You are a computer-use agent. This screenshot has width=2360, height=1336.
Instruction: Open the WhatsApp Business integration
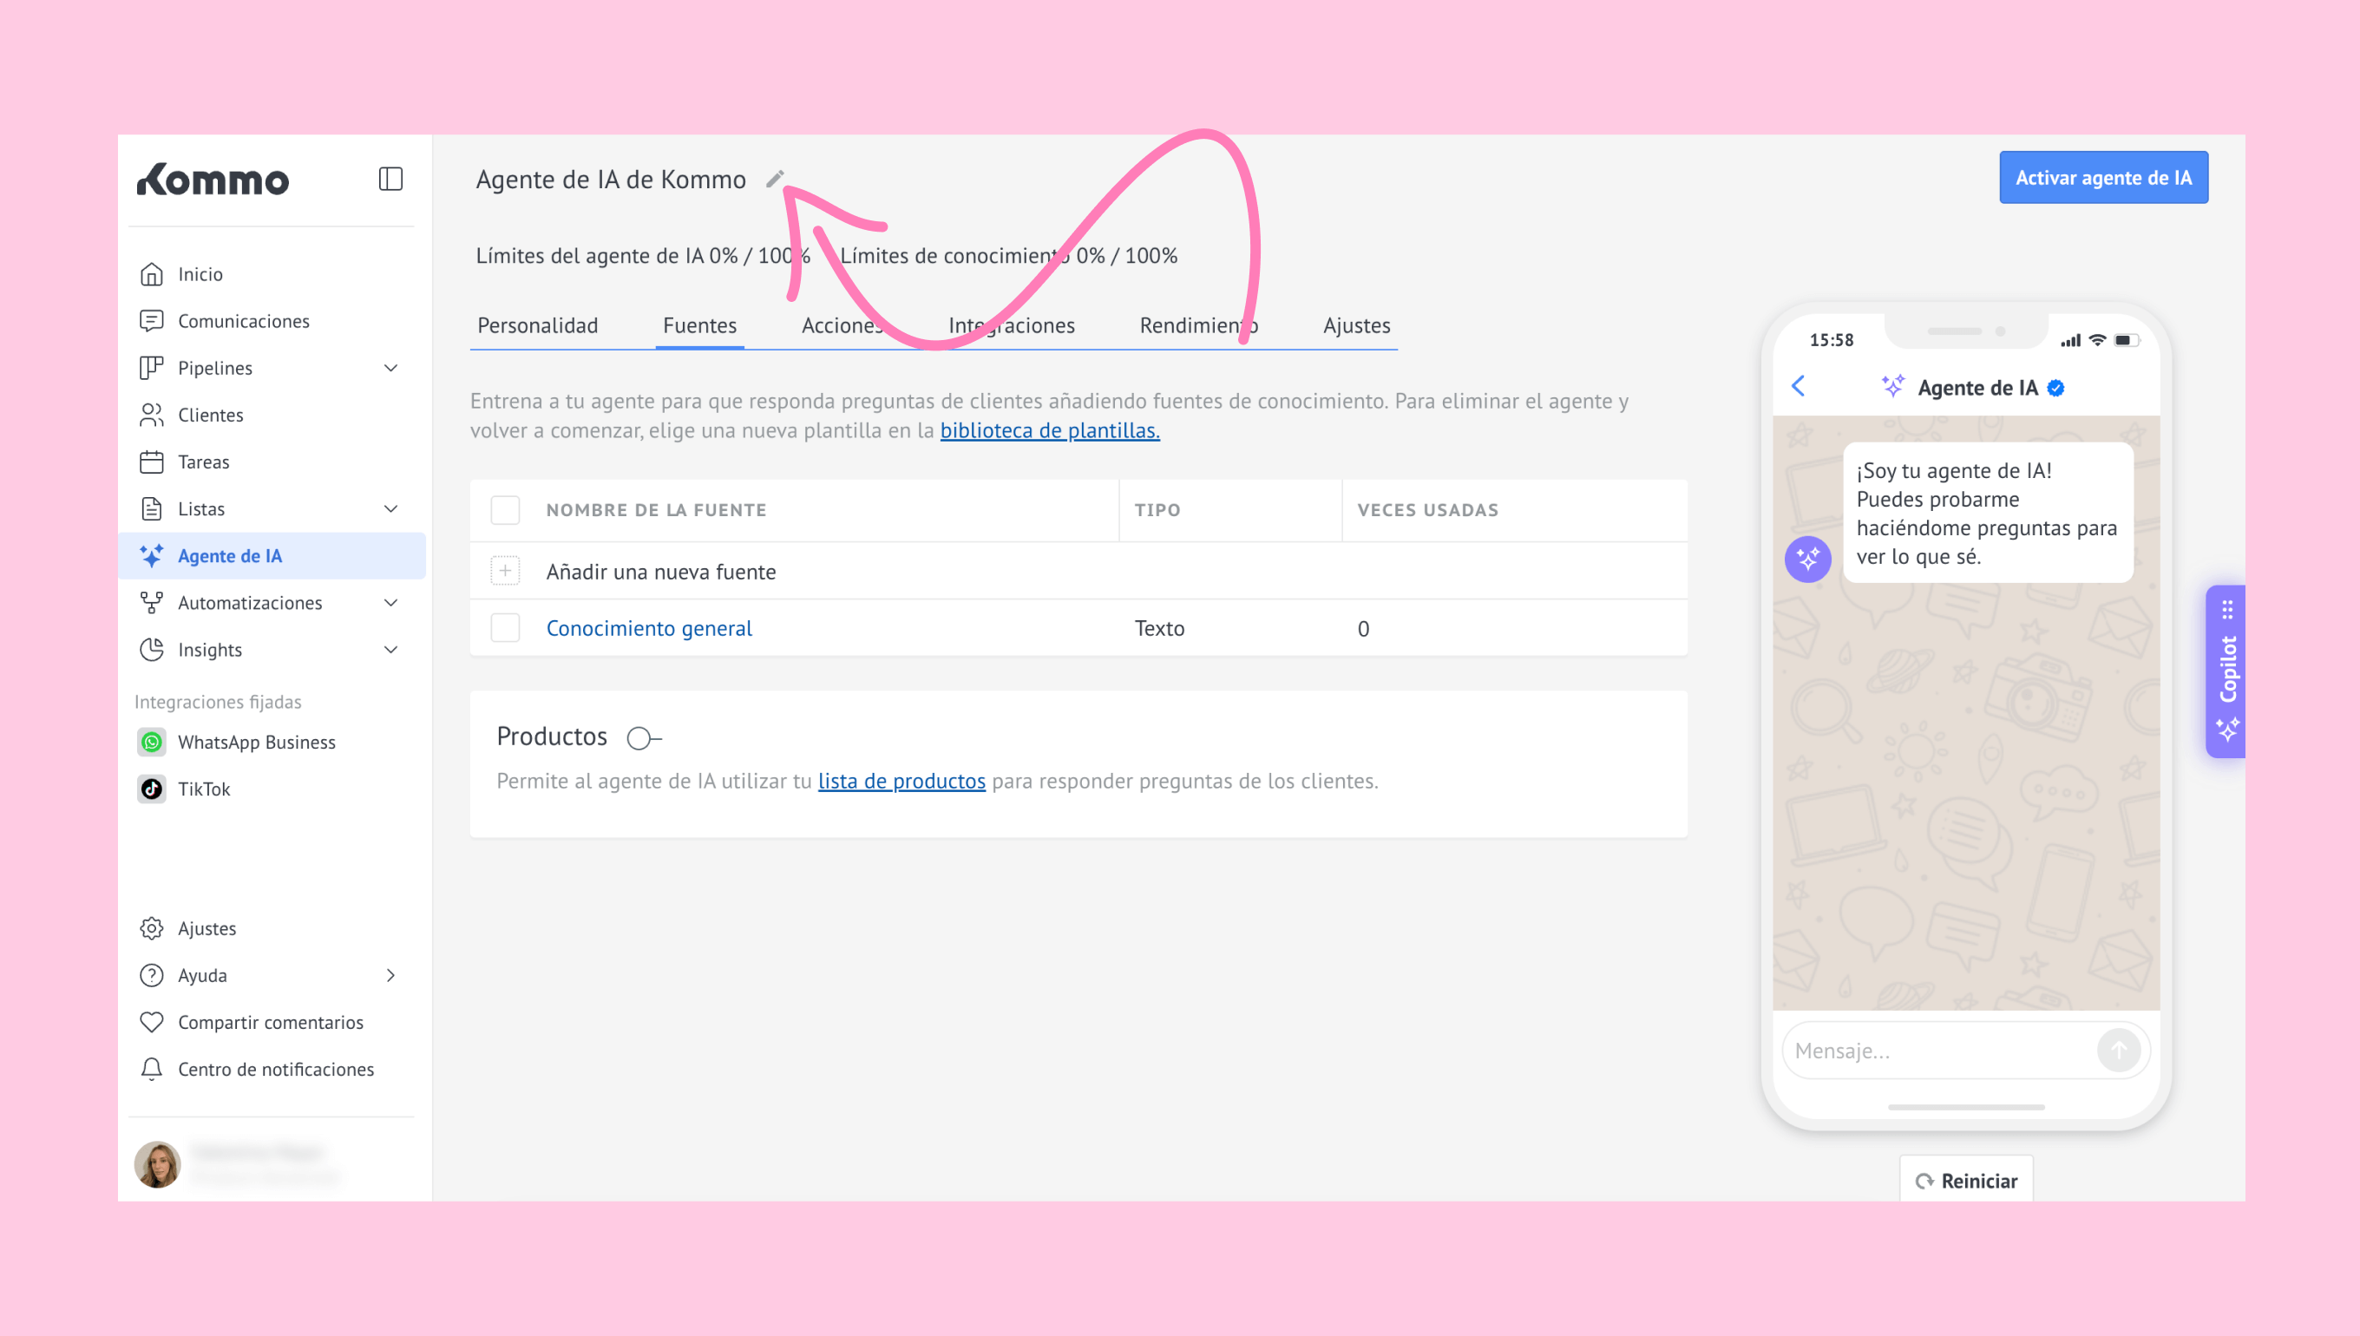pyautogui.click(x=256, y=742)
